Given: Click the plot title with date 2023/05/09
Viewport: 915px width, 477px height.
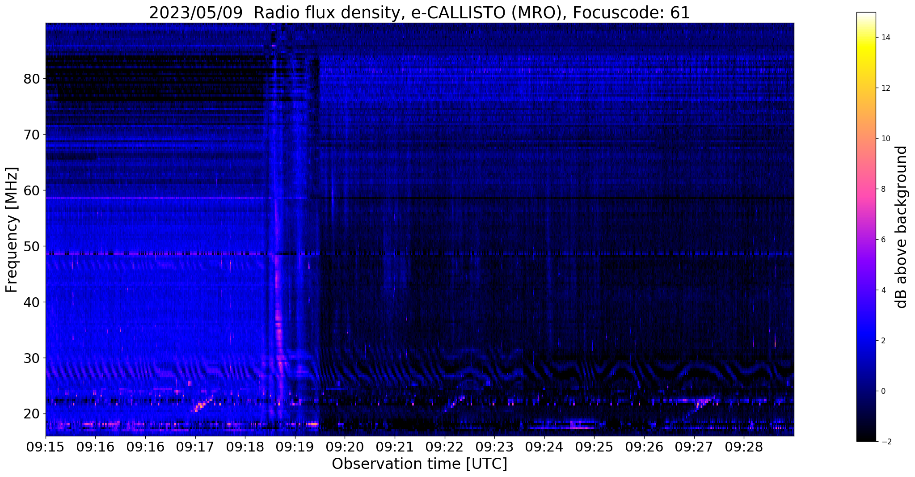Looking at the screenshot, I should coord(419,13).
